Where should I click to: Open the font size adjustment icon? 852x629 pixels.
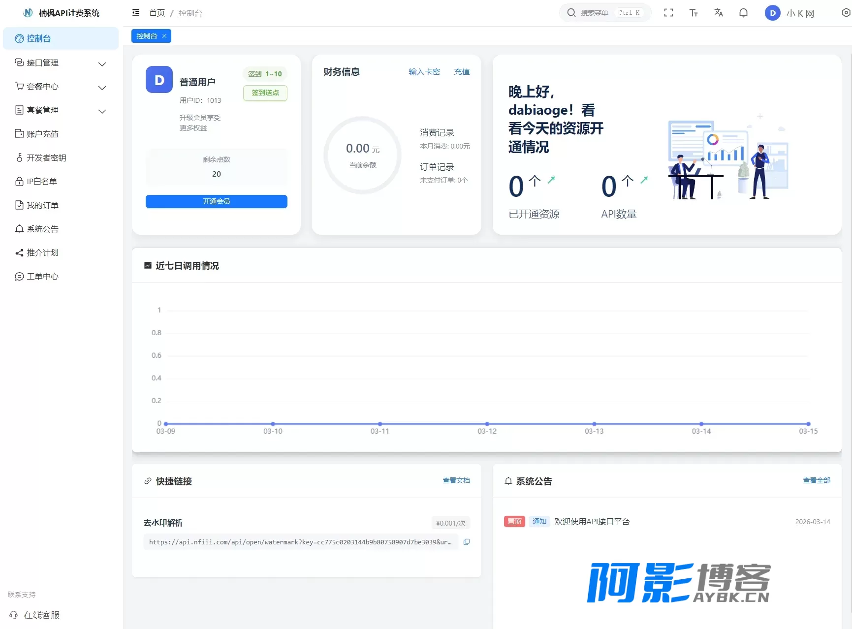click(x=694, y=13)
